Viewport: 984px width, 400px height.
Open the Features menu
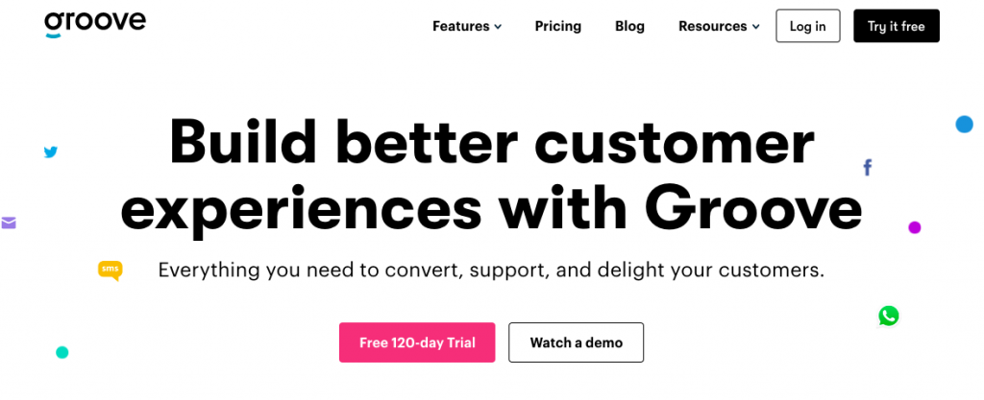pos(467,26)
